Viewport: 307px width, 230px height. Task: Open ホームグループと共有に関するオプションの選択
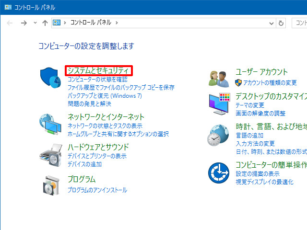coord(118,134)
